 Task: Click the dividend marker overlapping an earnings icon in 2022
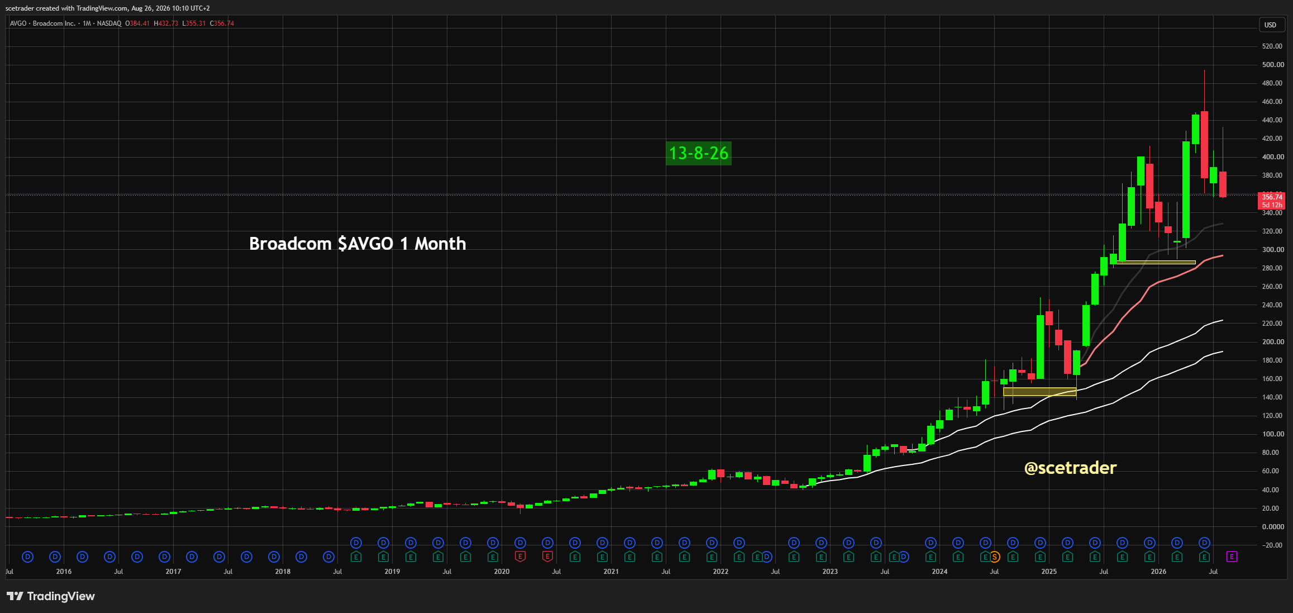point(767,557)
